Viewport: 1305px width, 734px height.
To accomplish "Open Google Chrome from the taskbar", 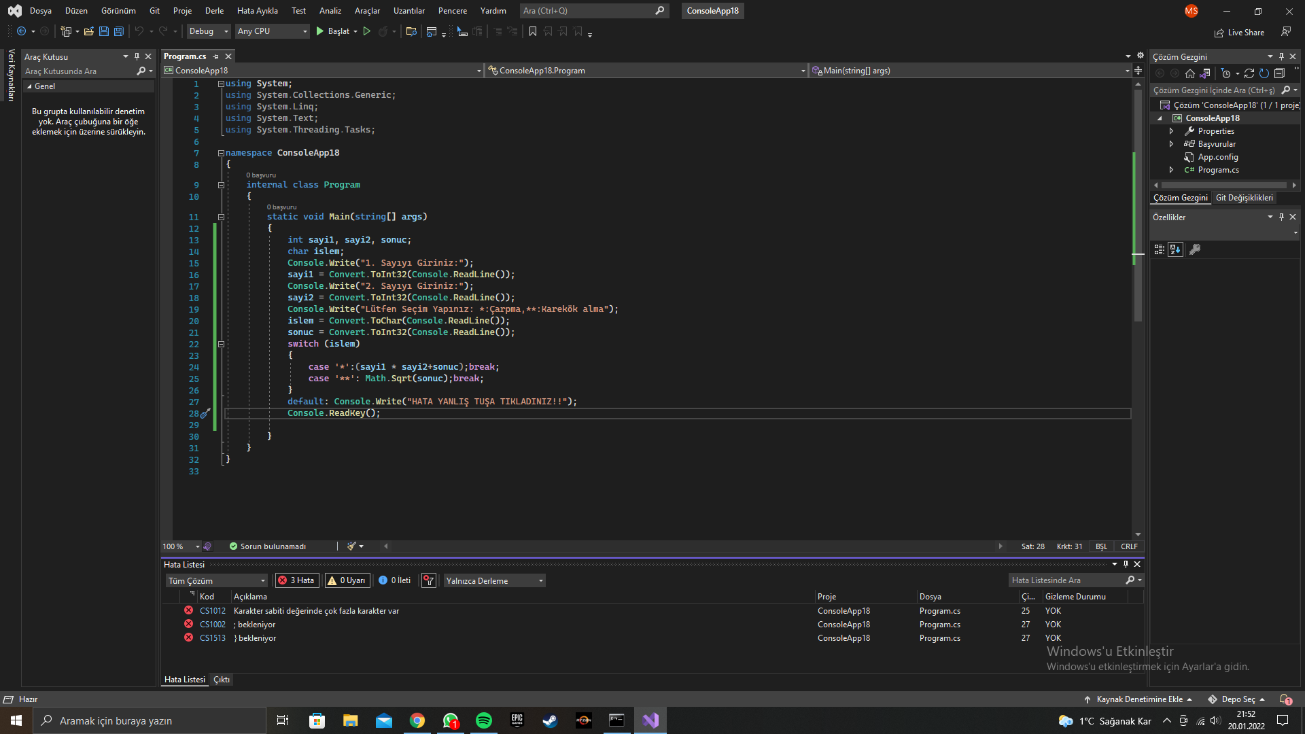I will click(417, 720).
